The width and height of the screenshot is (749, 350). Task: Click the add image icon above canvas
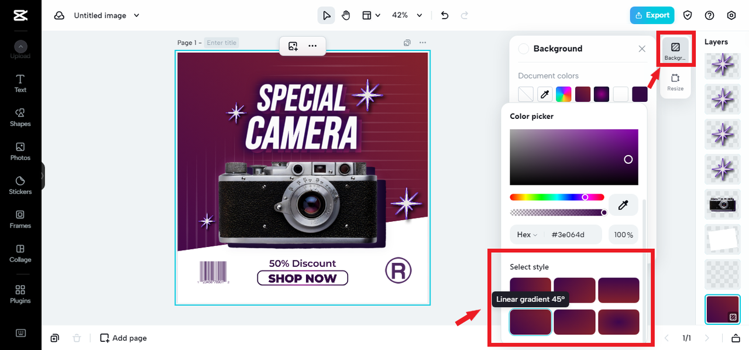[293, 46]
